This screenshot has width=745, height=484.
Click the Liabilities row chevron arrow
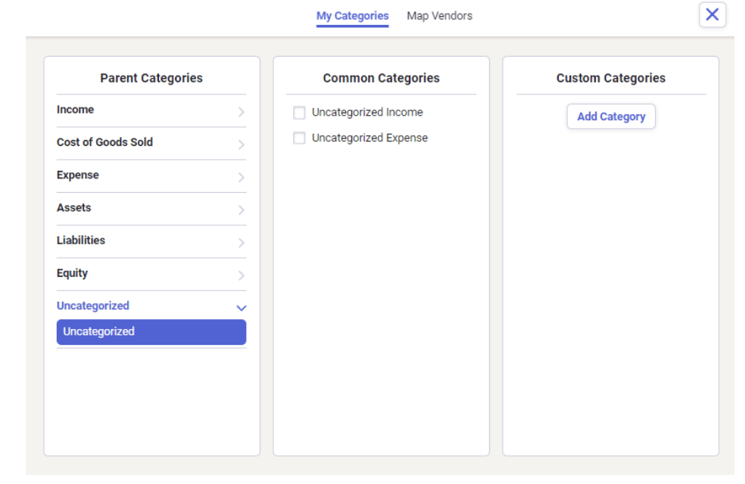point(242,243)
